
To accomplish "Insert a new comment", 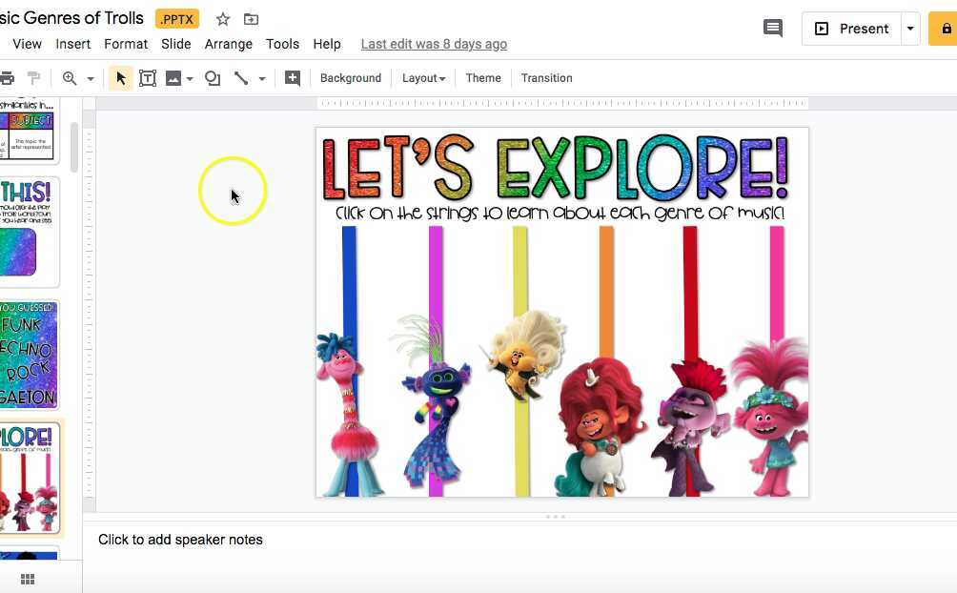I will [x=293, y=78].
